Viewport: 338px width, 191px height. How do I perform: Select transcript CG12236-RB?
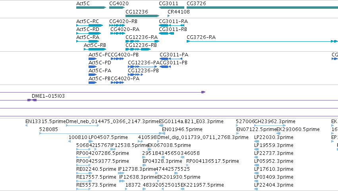click(138, 49)
